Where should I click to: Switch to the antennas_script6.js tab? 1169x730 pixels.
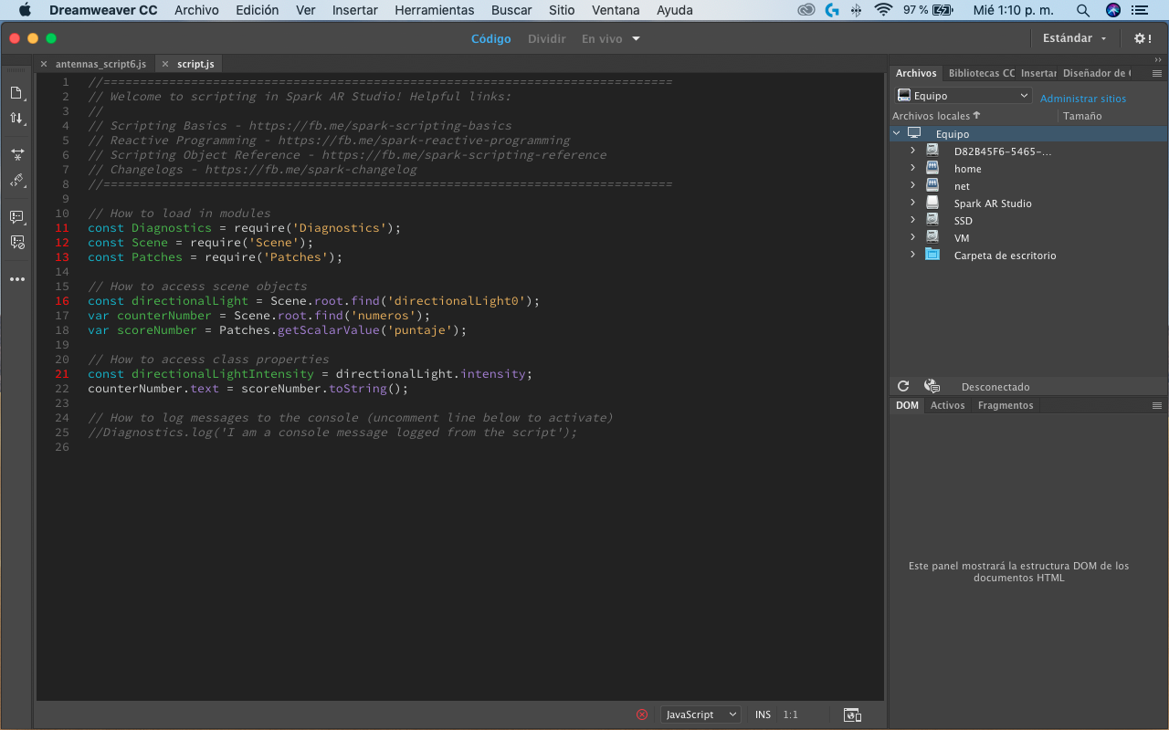pyautogui.click(x=100, y=64)
